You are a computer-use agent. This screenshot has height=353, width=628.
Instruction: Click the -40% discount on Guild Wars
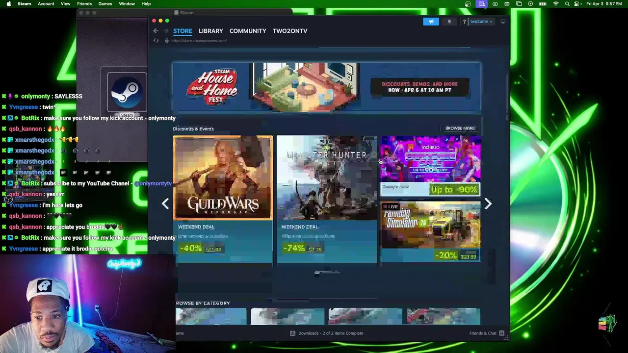[190, 249]
